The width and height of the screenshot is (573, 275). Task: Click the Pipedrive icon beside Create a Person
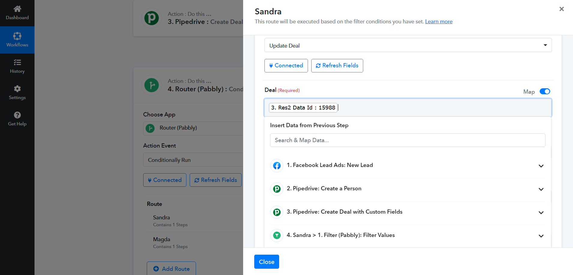pyautogui.click(x=277, y=189)
